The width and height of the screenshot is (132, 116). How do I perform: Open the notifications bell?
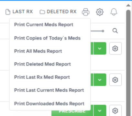(114, 12)
